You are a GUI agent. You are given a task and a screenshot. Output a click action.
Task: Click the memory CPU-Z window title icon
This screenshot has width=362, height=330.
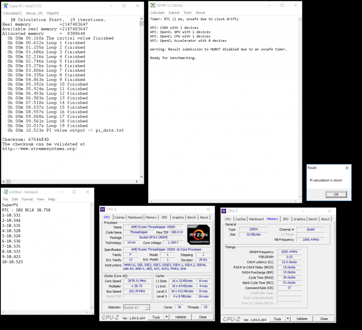224,211
